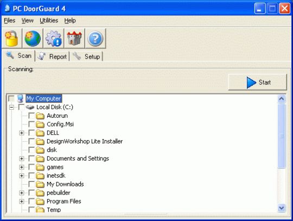
Task: Expand the inetsdk folder node
Action: [x=22, y=176]
